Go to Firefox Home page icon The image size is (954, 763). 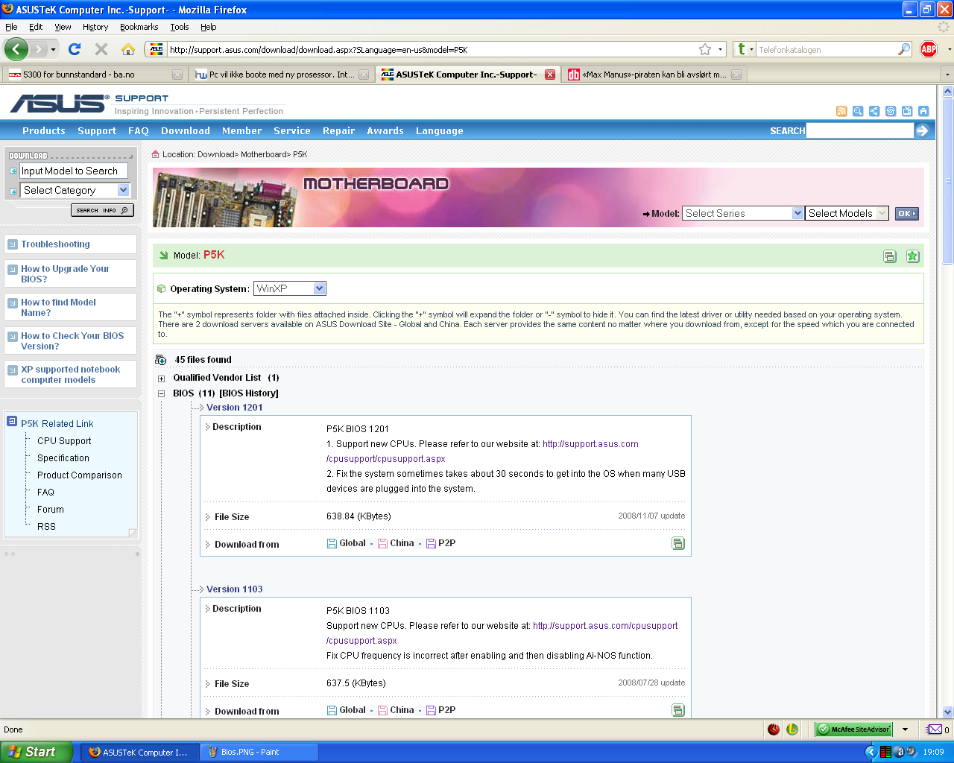tap(128, 49)
